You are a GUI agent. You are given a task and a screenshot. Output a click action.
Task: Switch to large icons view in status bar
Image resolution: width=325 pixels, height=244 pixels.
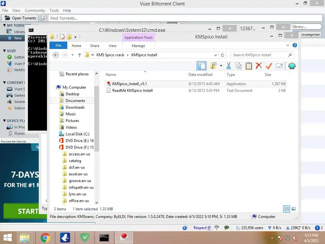[x=294, y=209]
